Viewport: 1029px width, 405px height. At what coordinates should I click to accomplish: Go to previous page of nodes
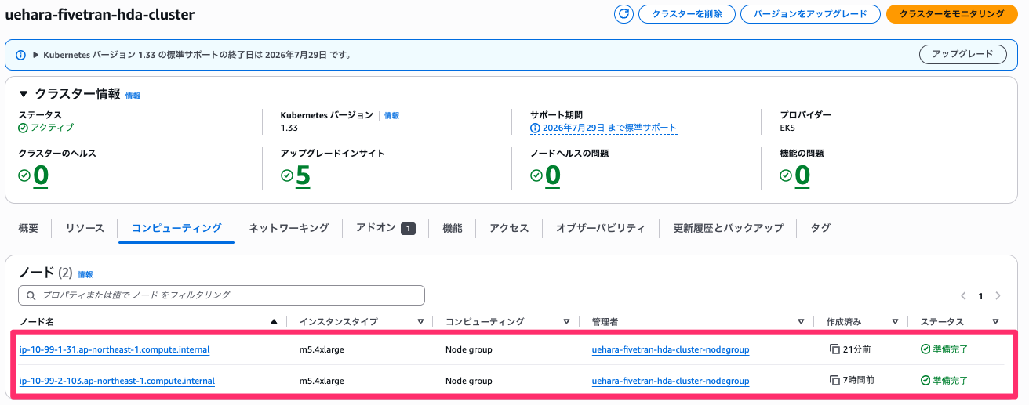[x=964, y=296]
